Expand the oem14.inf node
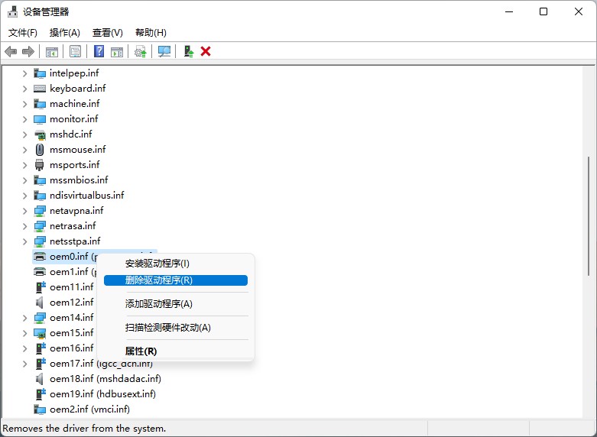Viewport: 597px width, 437px height. 24,318
